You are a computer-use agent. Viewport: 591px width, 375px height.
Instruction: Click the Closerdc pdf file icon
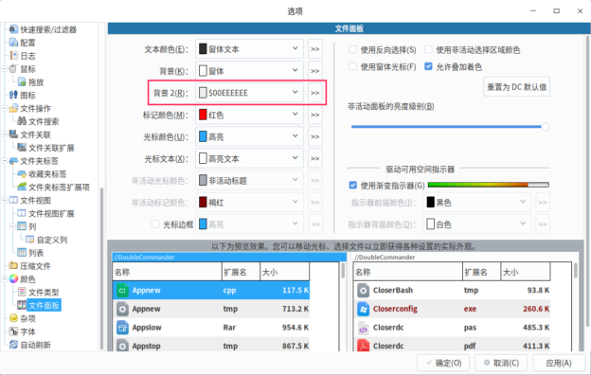point(364,346)
